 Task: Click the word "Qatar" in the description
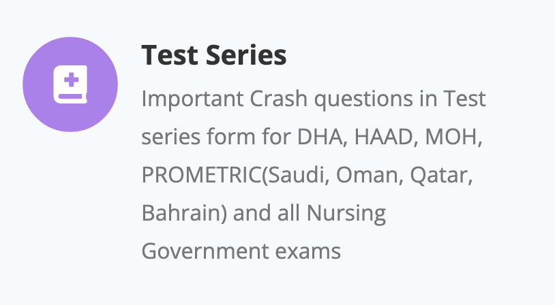440,176
